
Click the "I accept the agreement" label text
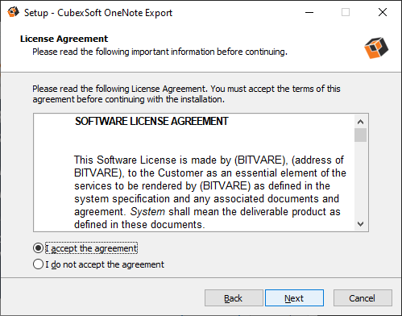[91, 248]
